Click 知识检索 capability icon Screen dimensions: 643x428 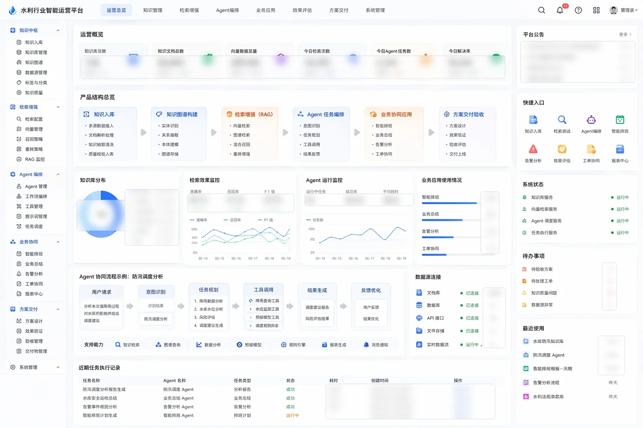(x=118, y=345)
